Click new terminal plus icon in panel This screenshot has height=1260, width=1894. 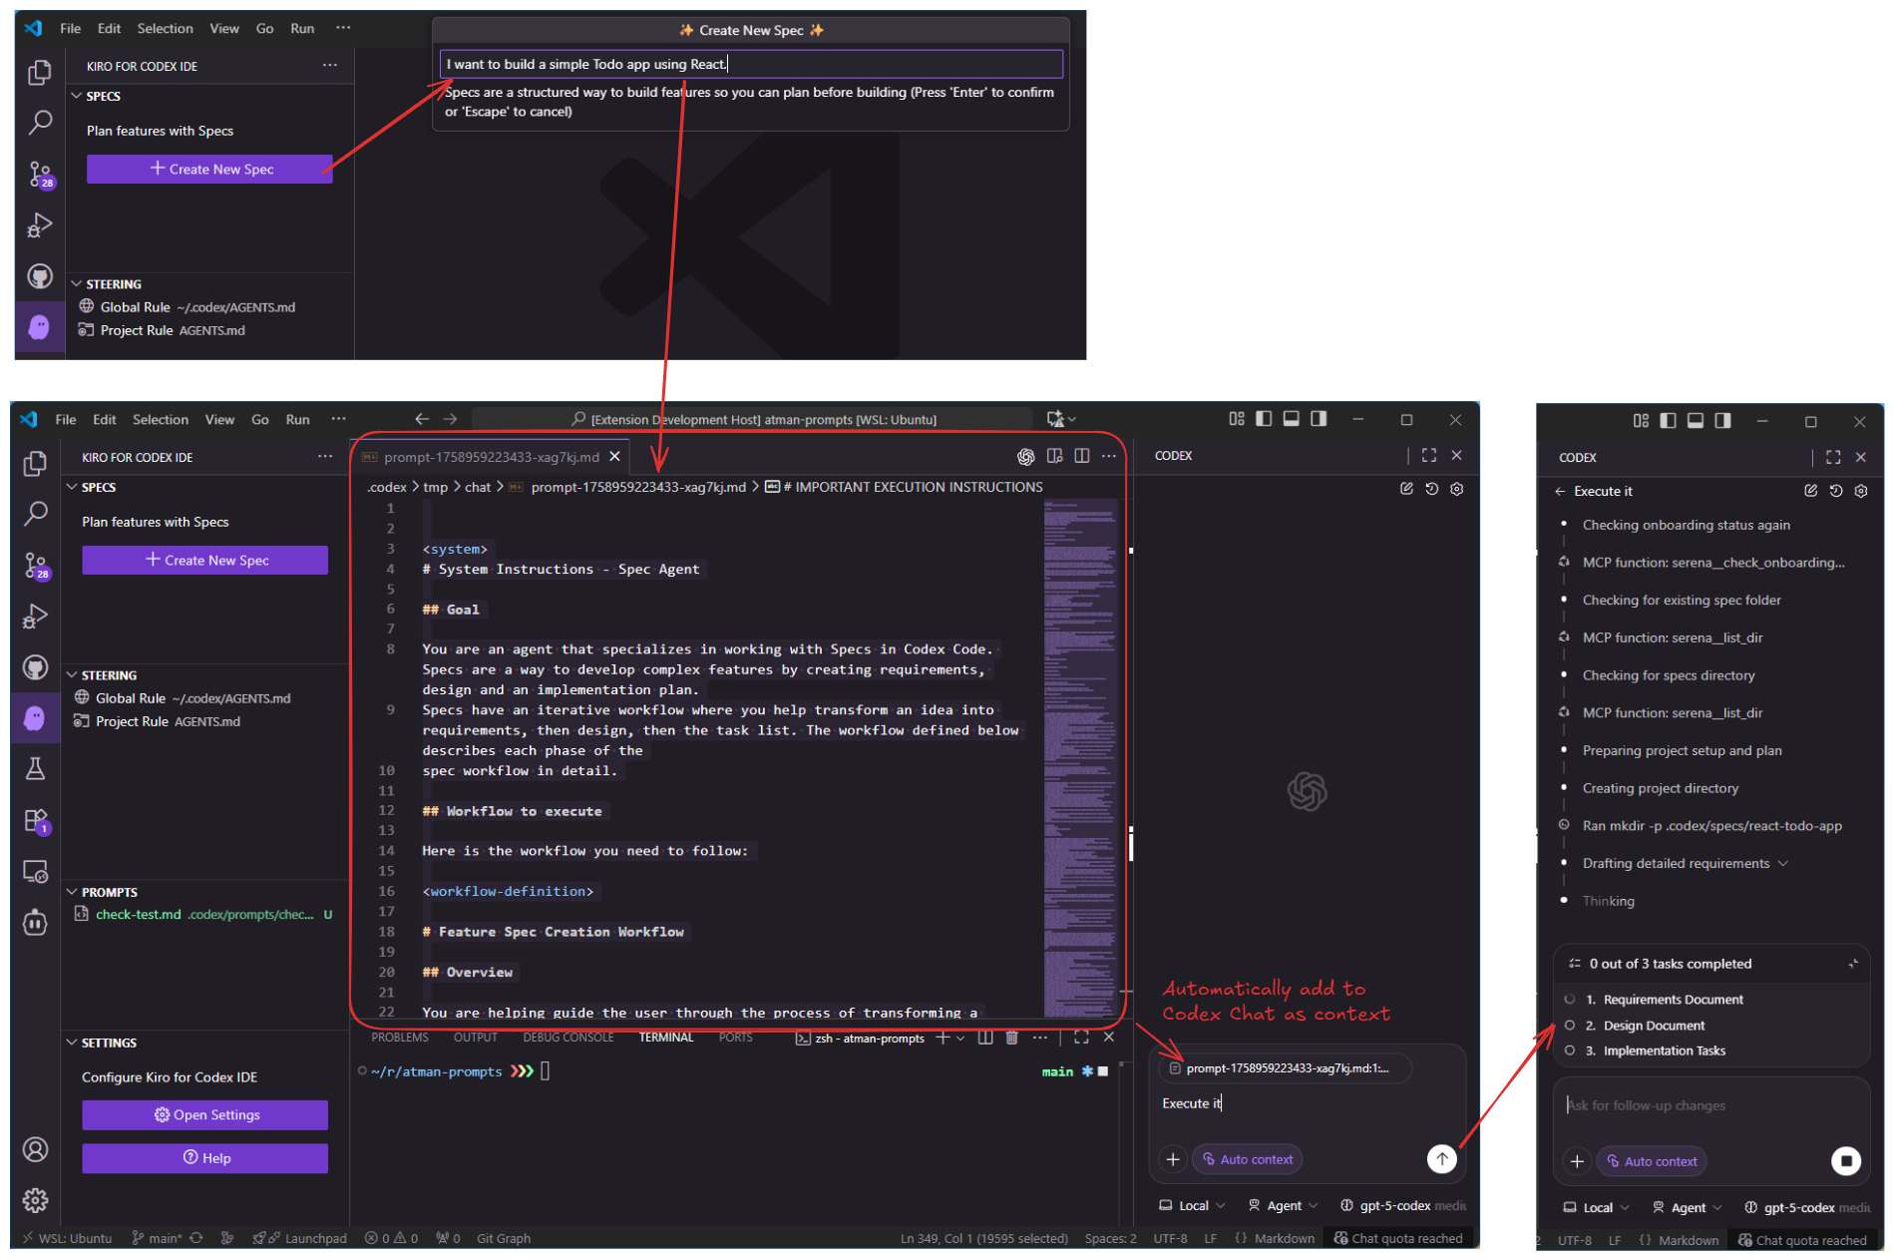click(943, 1038)
